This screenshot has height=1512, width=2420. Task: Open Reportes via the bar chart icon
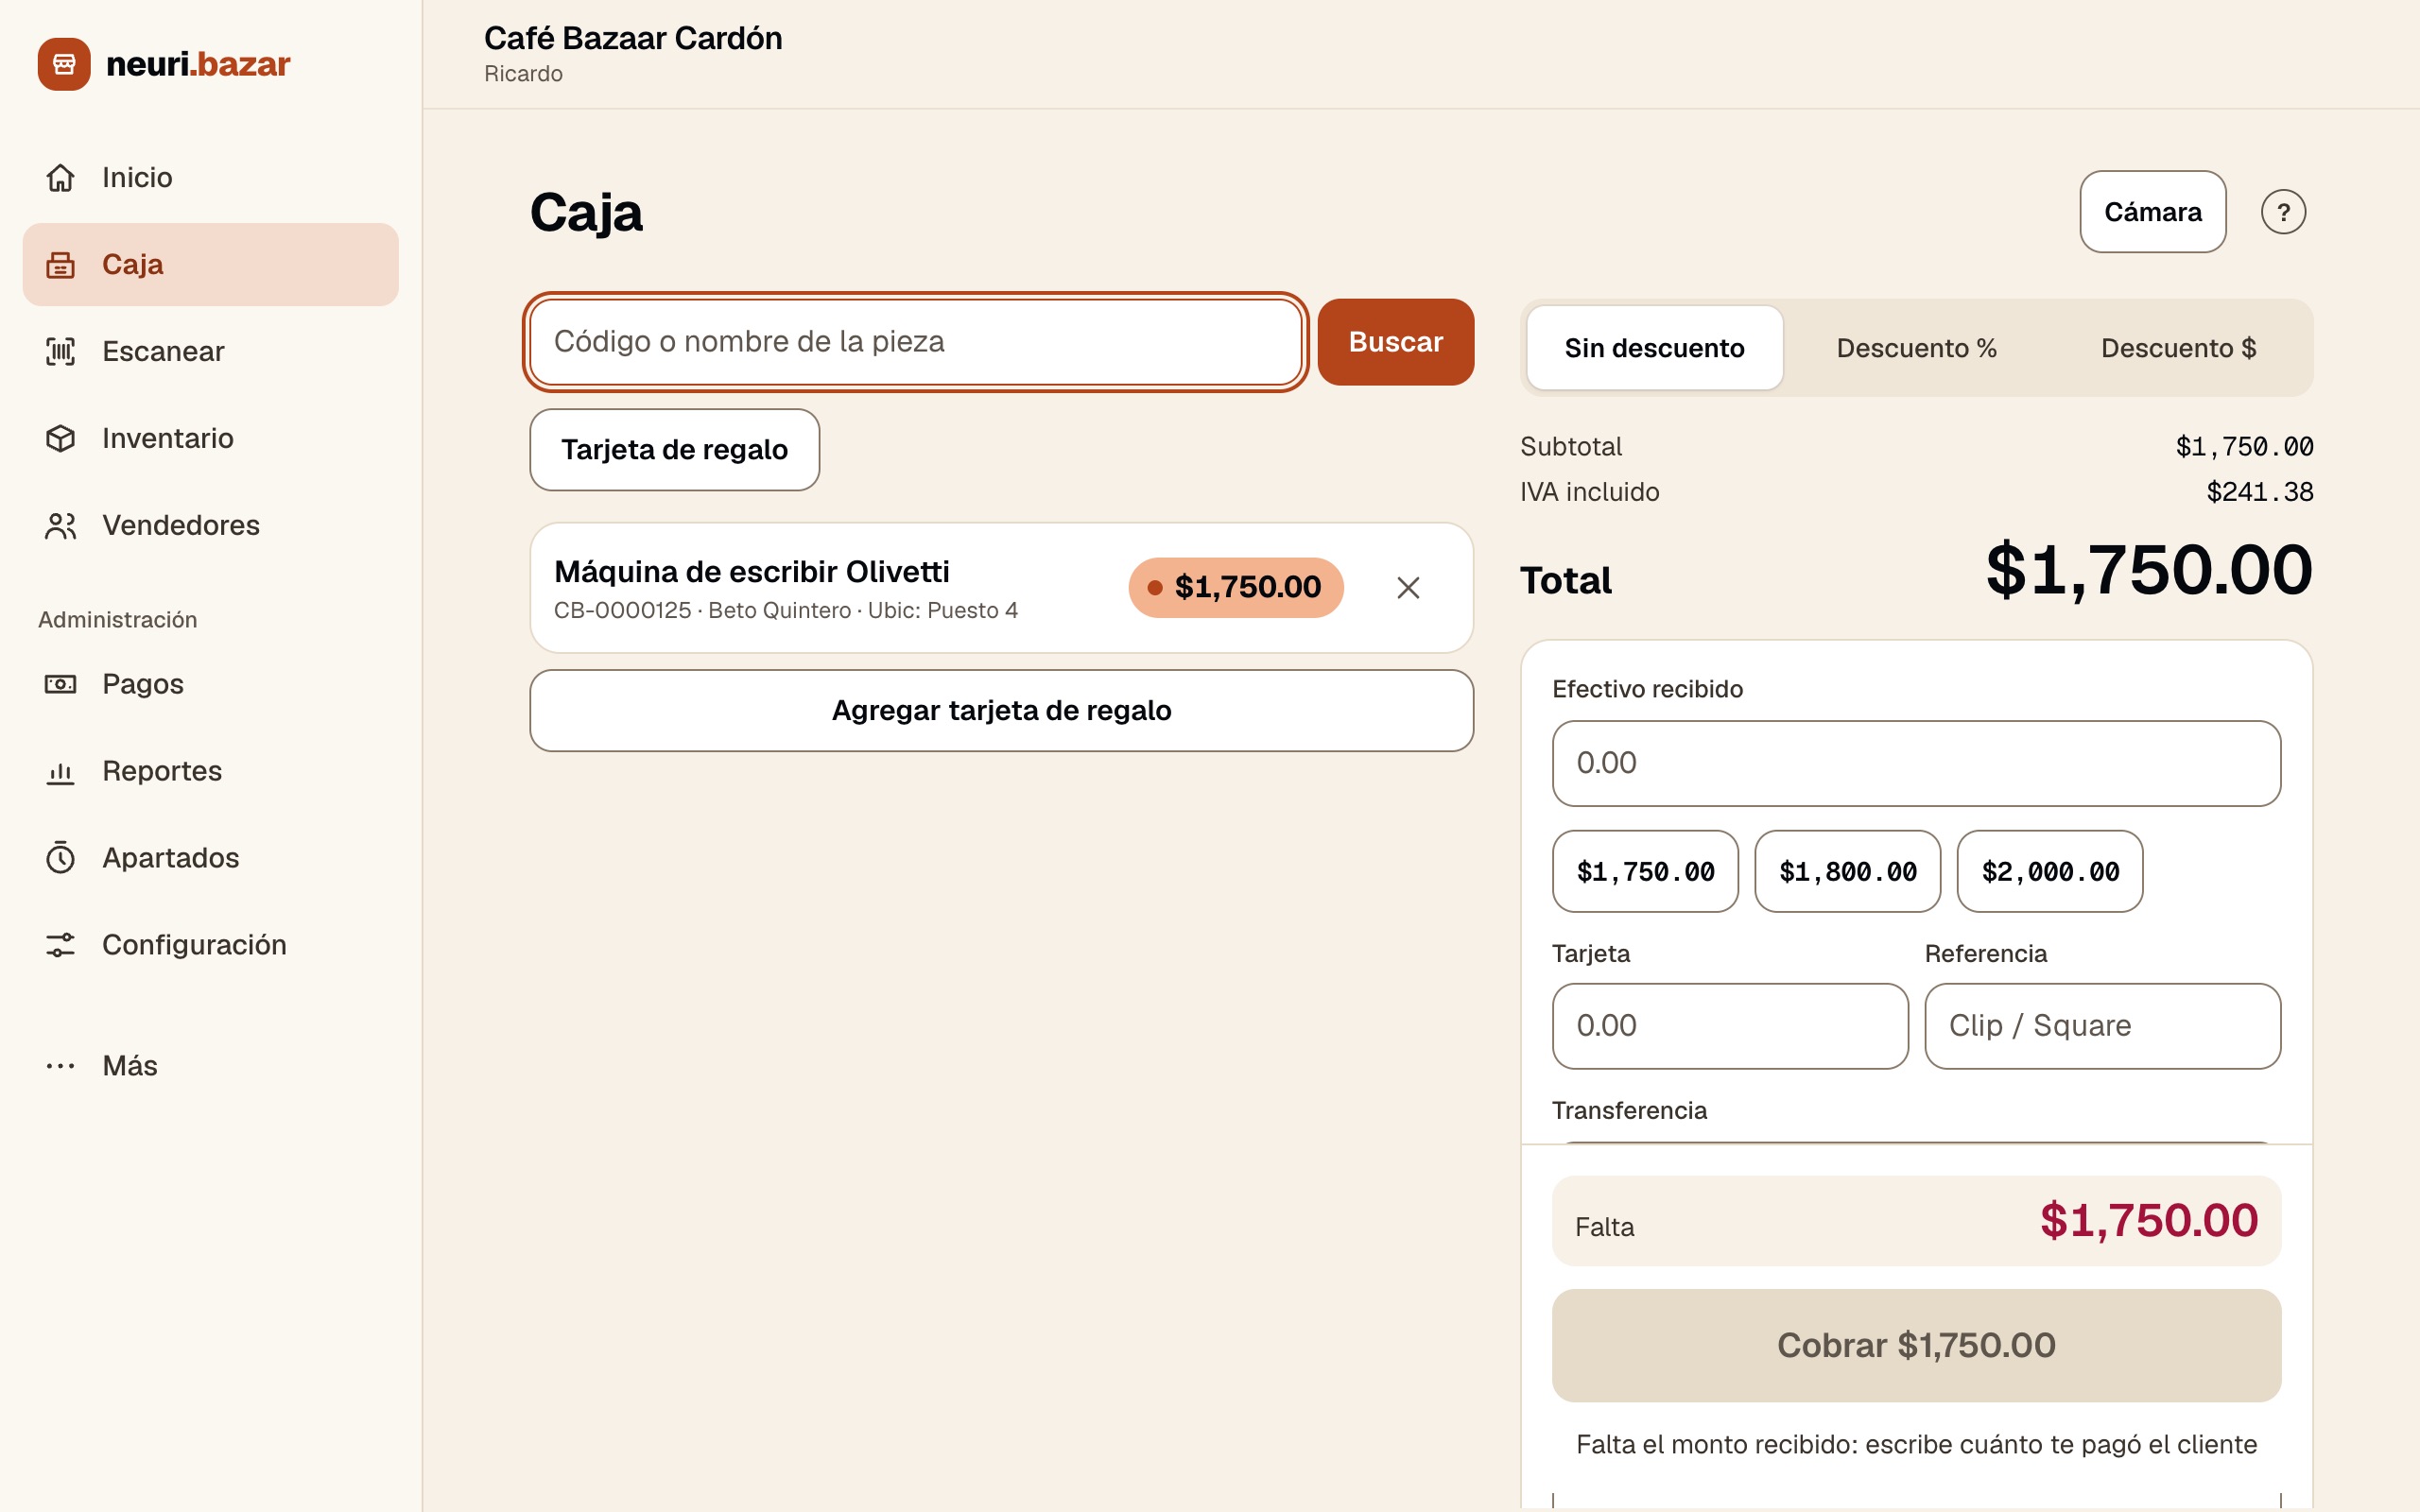(x=60, y=771)
